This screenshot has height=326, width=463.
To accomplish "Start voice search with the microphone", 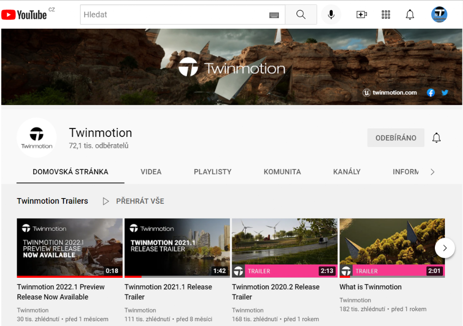I will 331,14.
